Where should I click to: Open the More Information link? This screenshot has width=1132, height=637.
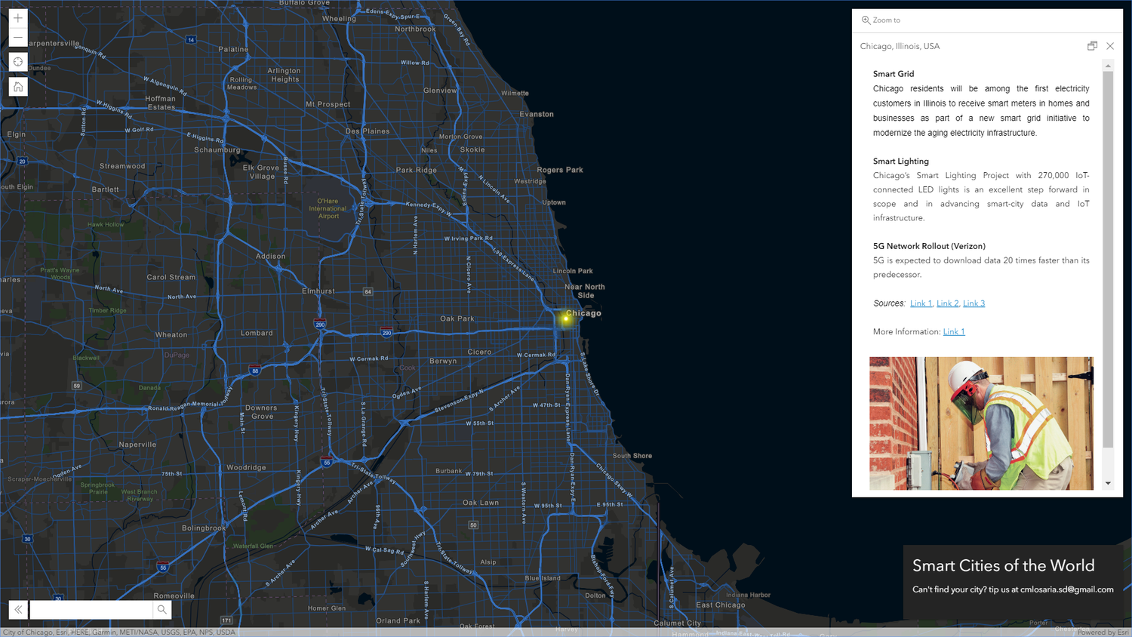click(953, 331)
